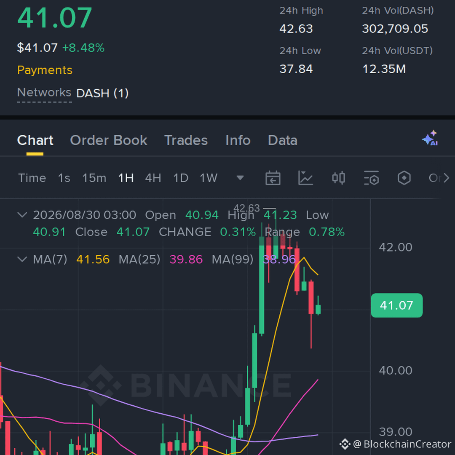455x455 pixels.
Task: Select the 1W interval
Action: click(x=209, y=178)
